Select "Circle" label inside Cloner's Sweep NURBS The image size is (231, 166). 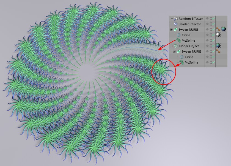(x=189, y=57)
